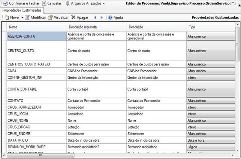
Task: Open Tipo dropdown for CONINF_GESTOR_INF row
Action: point(211,77)
